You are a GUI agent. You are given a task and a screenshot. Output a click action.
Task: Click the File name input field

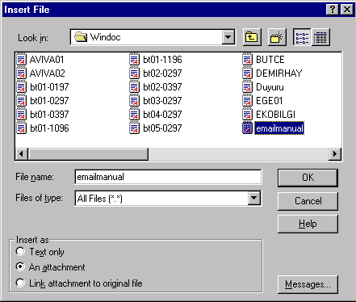point(168,177)
